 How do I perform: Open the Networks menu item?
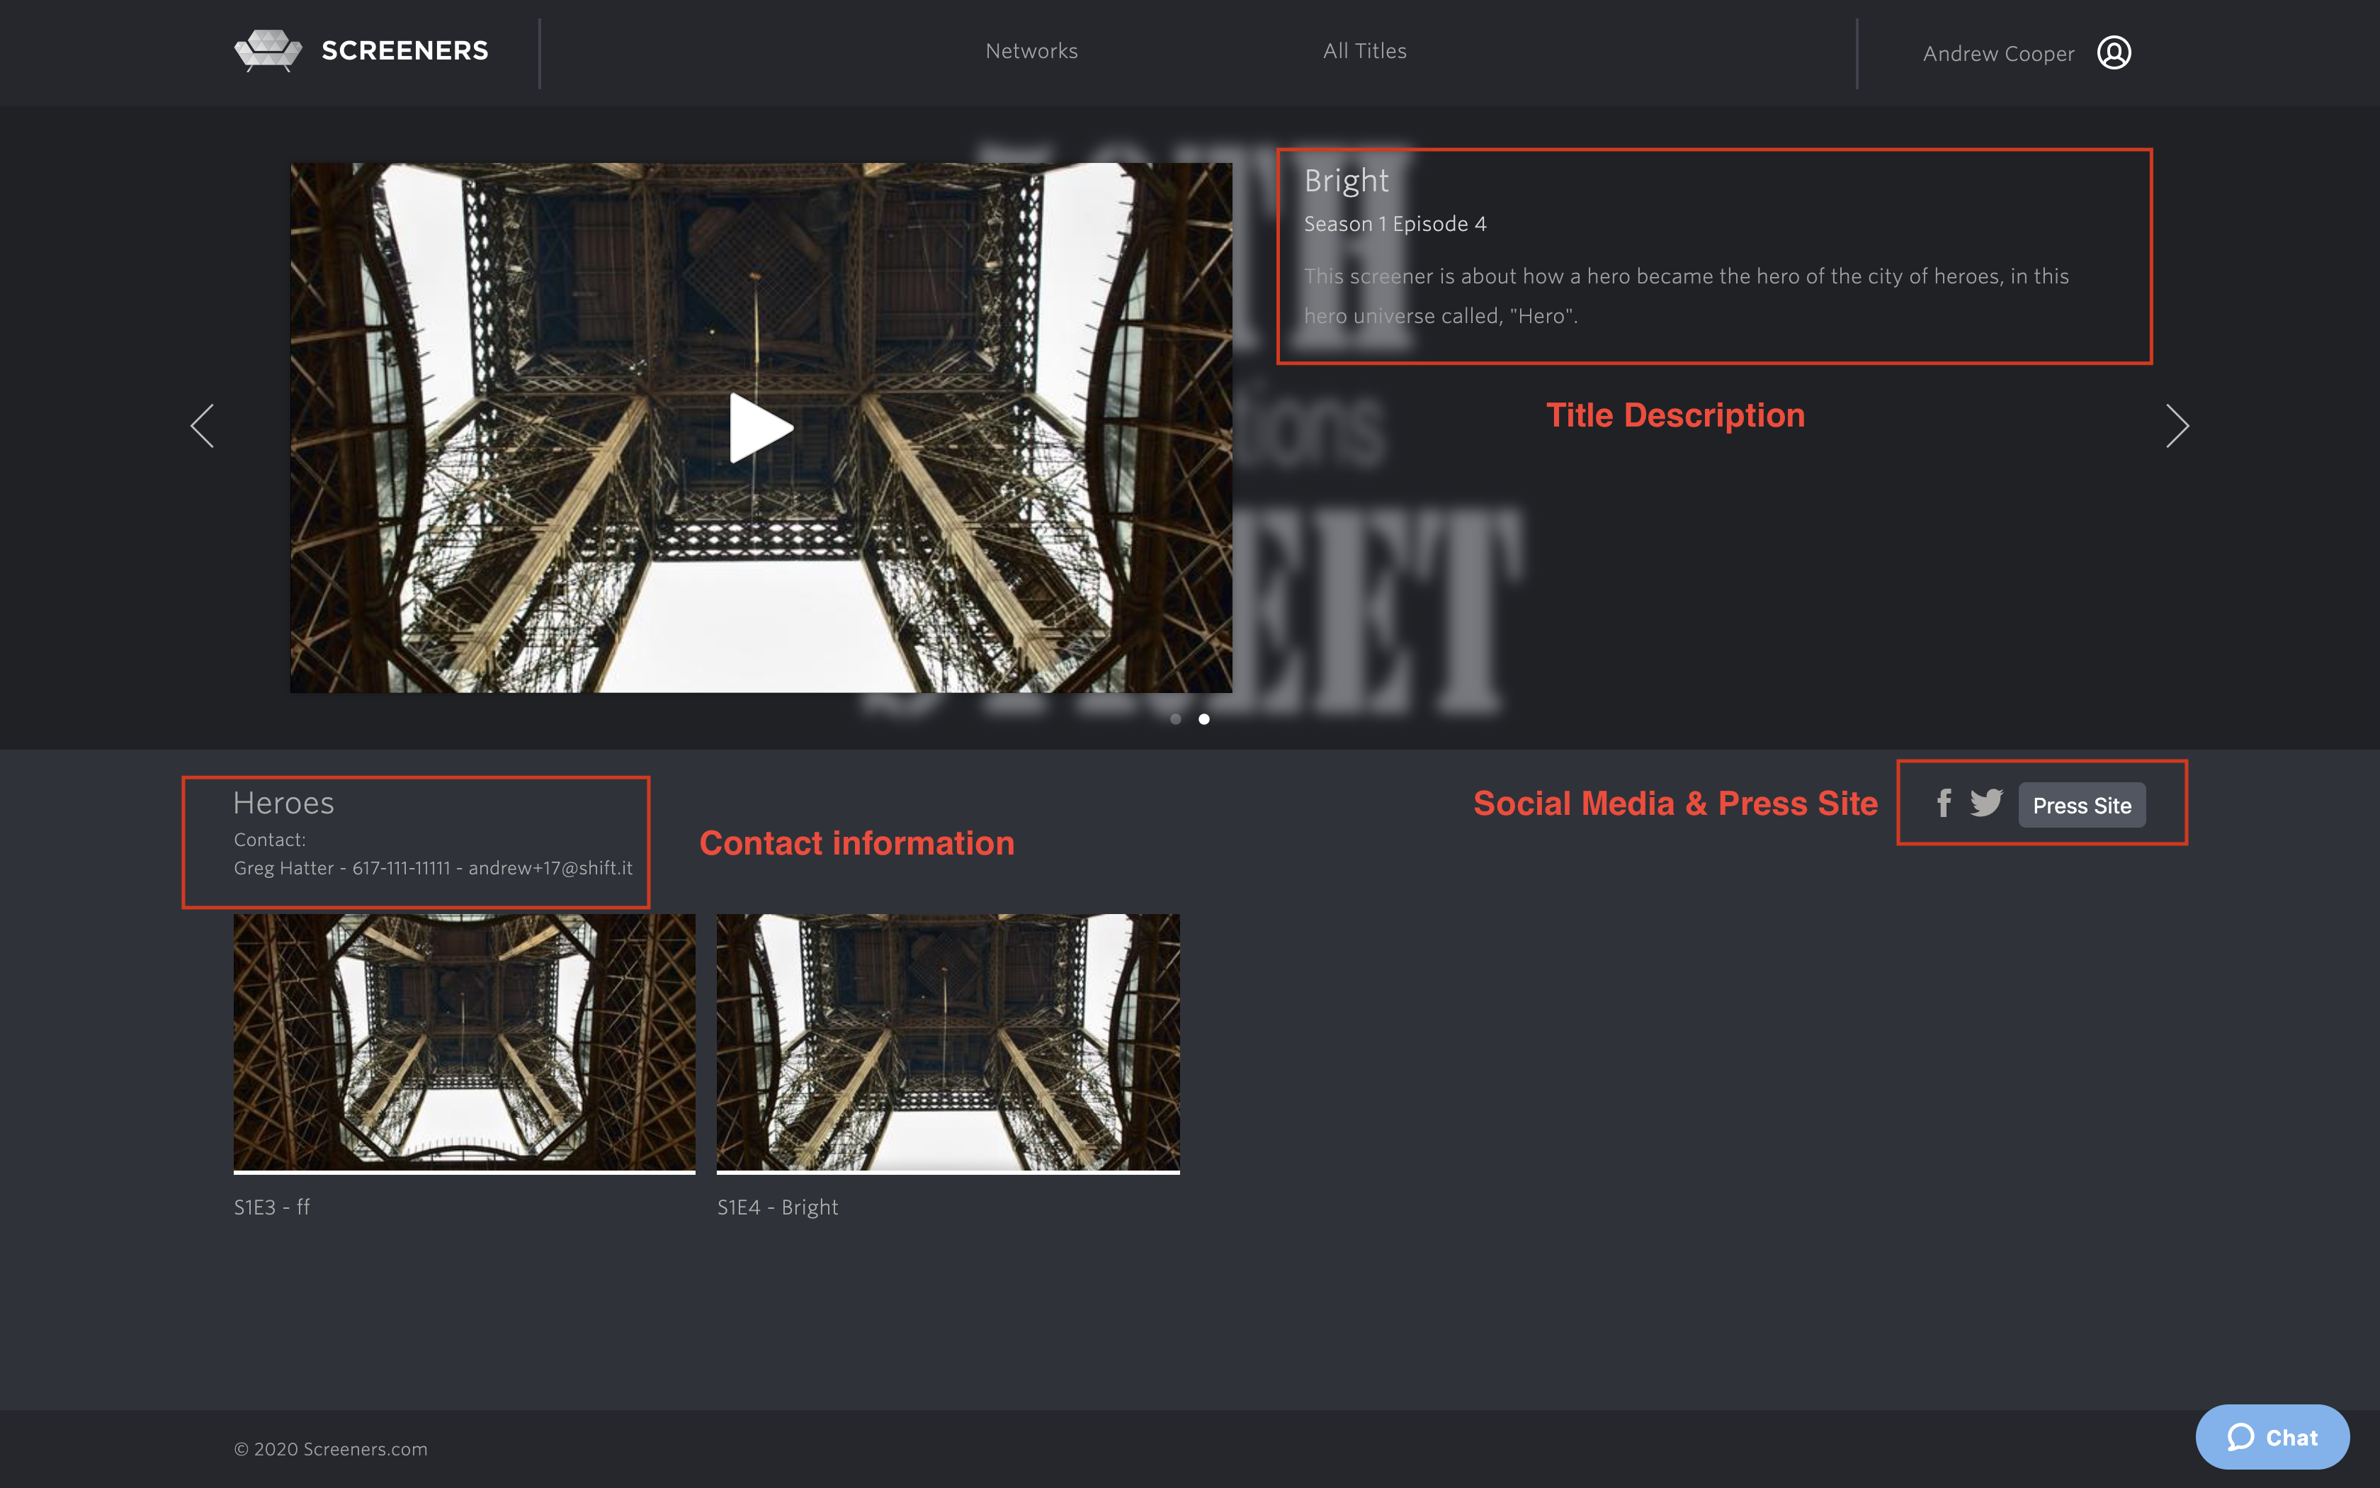click(1031, 50)
